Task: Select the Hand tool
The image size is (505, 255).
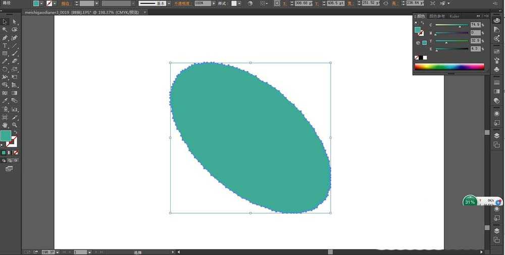Action: 5,124
